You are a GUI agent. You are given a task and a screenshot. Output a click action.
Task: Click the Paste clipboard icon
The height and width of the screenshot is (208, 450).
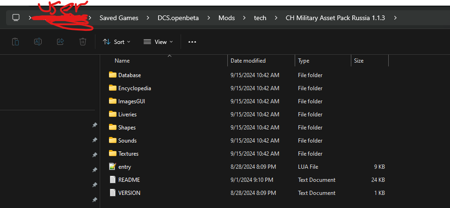15,42
